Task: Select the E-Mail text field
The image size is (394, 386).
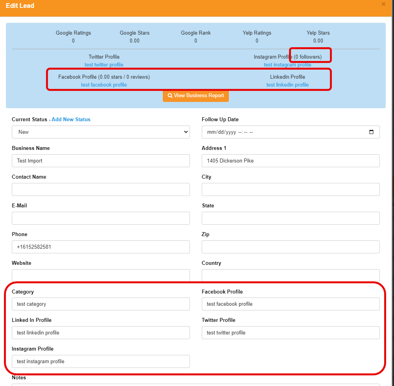Action: (101, 218)
